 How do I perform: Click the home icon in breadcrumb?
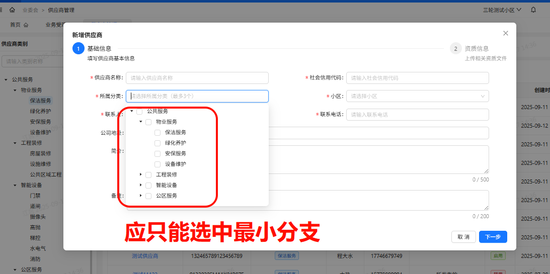click(x=12, y=10)
